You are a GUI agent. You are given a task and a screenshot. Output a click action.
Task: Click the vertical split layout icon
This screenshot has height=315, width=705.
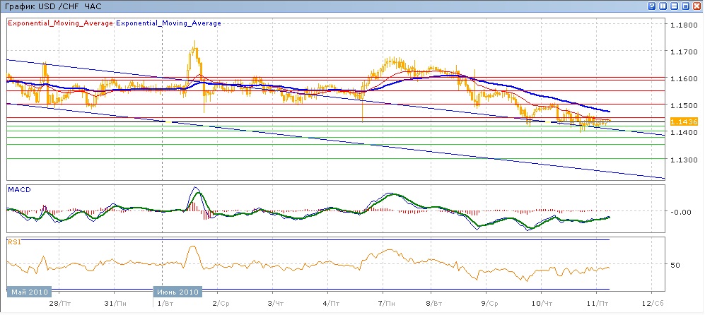tap(662, 6)
